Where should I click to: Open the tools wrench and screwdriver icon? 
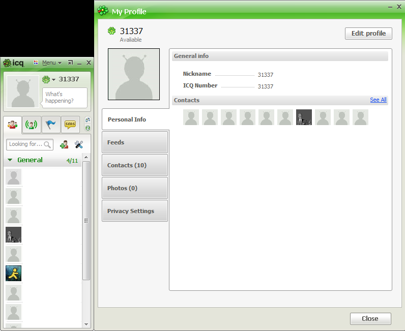point(79,144)
